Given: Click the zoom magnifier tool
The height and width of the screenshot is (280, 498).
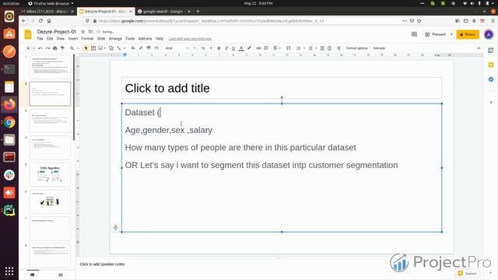Looking at the screenshot, I should pyautogui.click(x=72, y=48).
